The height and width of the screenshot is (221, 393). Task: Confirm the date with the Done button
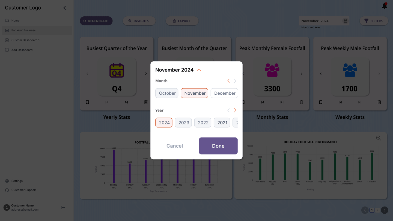(x=218, y=146)
